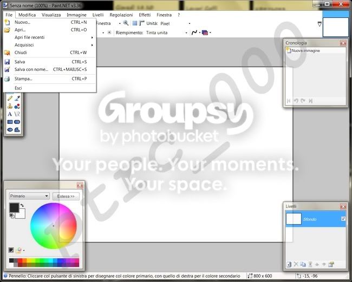Click Esci in File menu
Image resolution: width=352 pixels, height=282 pixels.
[50, 88]
